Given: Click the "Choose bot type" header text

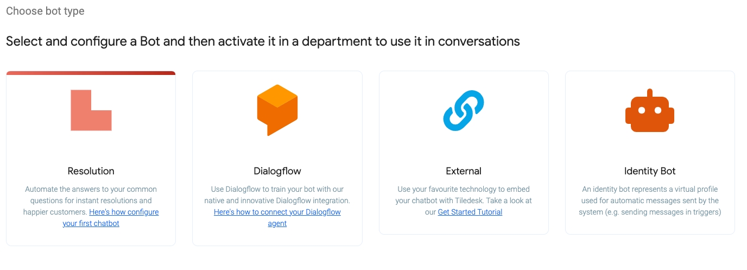Looking at the screenshot, I should coord(45,11).
